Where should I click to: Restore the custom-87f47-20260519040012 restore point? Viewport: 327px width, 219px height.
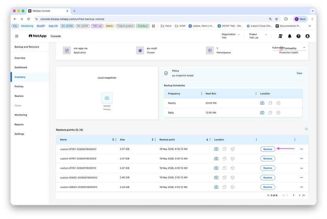267,149
